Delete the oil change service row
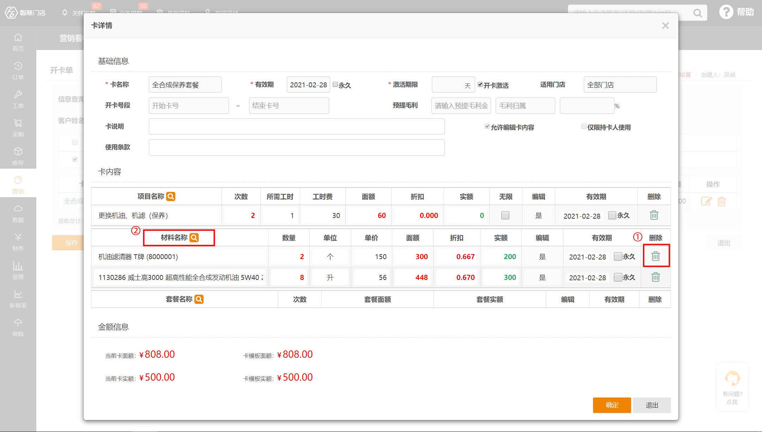The height and width of the screenshot is (432, 762). tap(654, 215)
